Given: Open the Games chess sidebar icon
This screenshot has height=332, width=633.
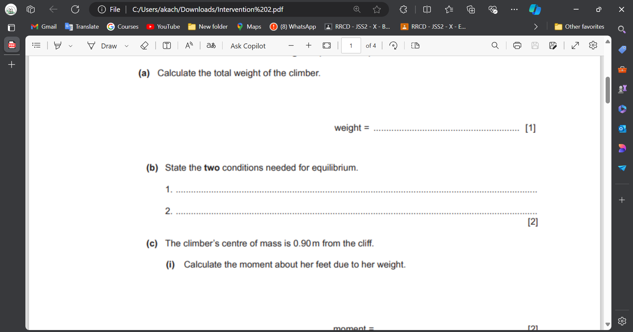Looking at the screenshot, I should (x=622, y=89).
